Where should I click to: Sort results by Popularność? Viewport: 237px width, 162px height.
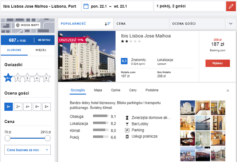pyautogui.click(x=86, y=24)
